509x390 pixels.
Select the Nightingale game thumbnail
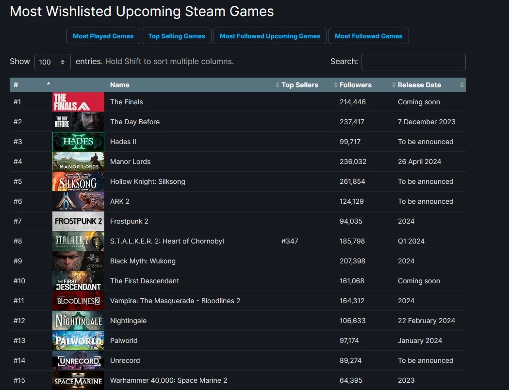pos(78,321)
